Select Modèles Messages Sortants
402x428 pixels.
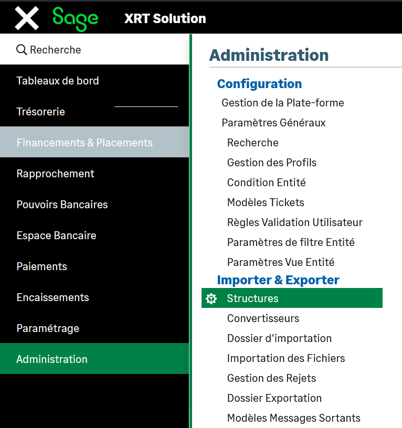[x=293, y=418]
